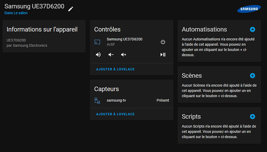The image size is (267, 152).
Task: Click the UE37D6200 model text in device info
Action: [x=16, y=40]
